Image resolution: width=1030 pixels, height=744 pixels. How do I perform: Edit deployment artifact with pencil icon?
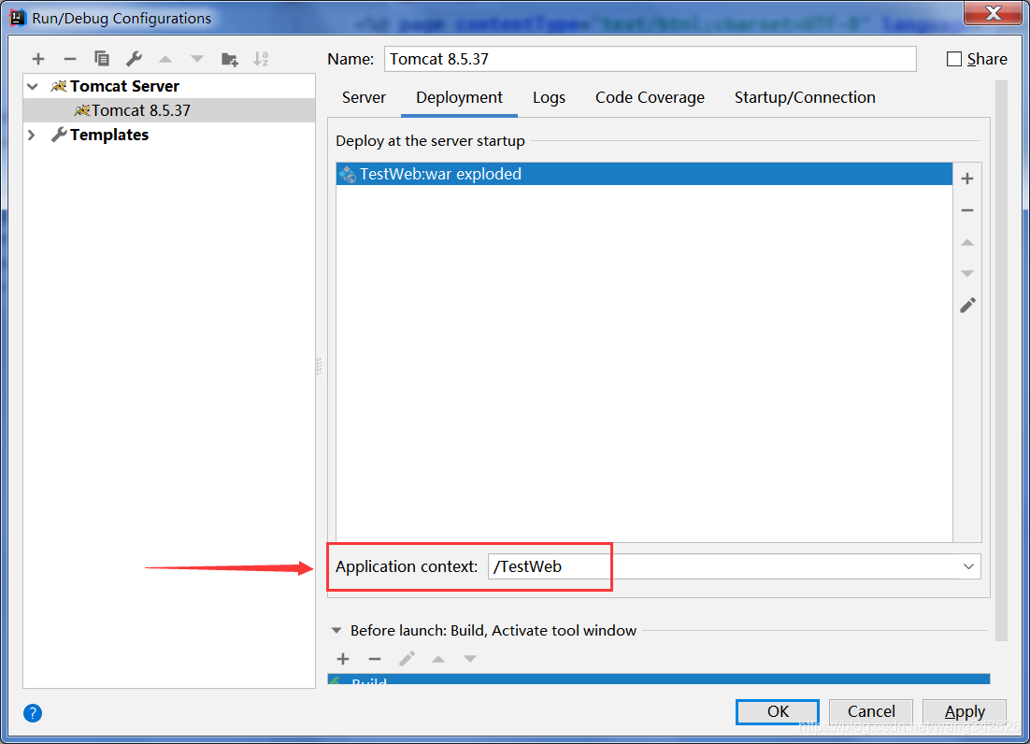967,305
